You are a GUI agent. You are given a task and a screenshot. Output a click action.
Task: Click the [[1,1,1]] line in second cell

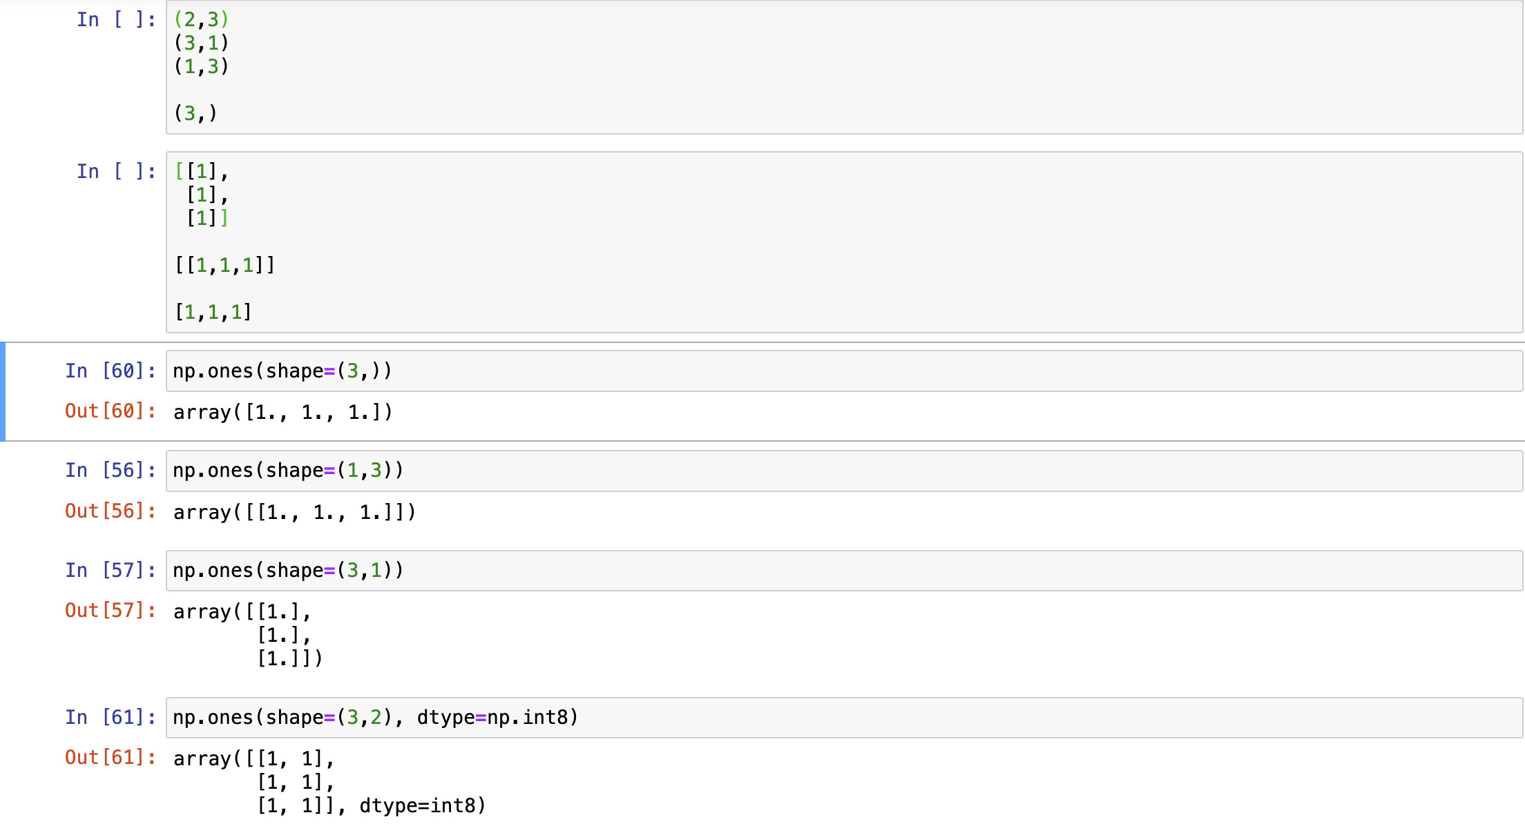click(x=225, y=265)
